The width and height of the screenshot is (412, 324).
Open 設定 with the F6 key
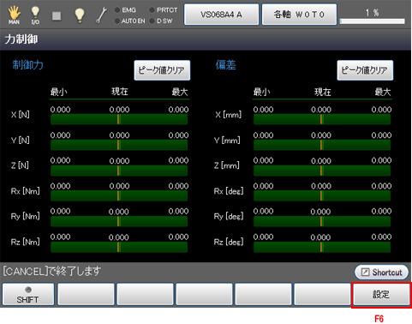pyautogui.click(x=381, y=294)
